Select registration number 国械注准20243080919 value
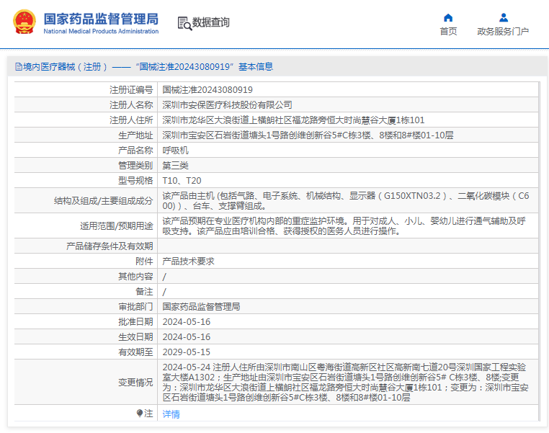This screenshot has height=433, width=549. pos(207,90)
